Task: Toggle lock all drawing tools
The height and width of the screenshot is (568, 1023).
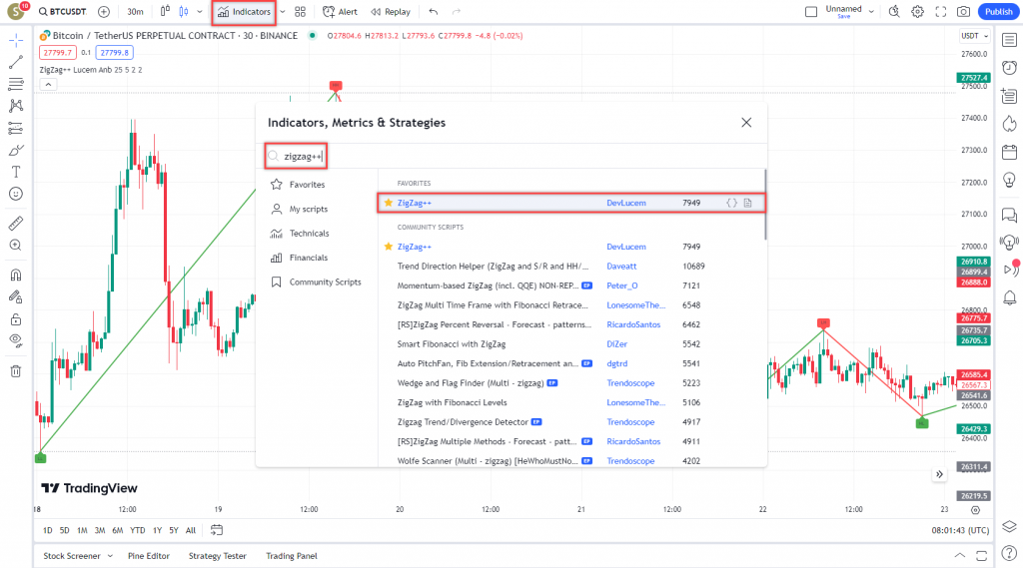Action: 16,319
